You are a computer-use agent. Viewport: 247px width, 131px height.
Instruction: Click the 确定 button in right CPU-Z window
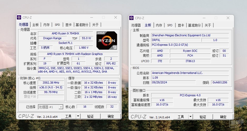223,117
